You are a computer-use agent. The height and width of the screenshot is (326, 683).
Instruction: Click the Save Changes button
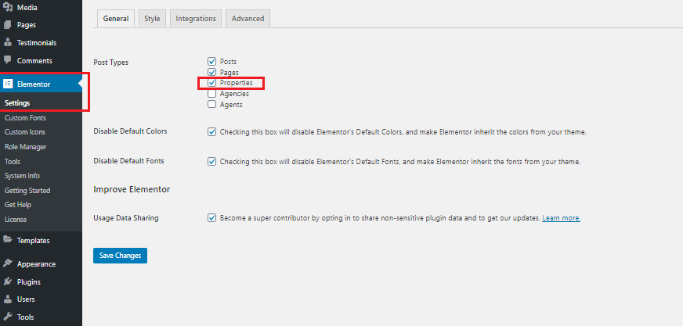tap(120, 256)
